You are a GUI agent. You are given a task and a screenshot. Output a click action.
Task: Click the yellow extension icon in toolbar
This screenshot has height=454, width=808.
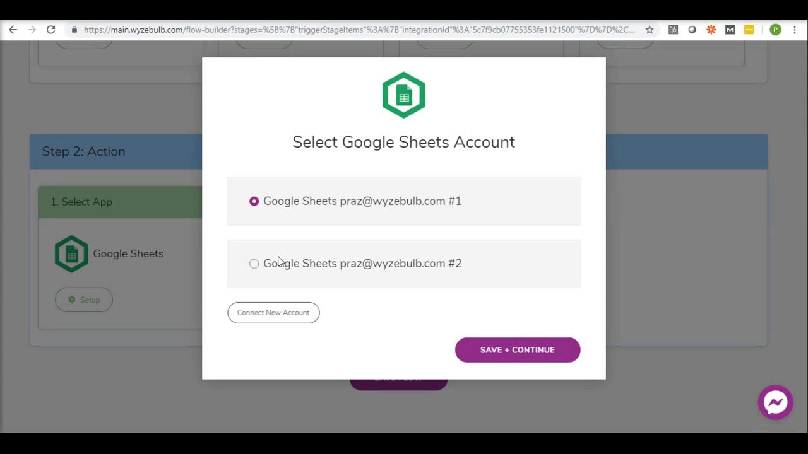pos(749,30)
